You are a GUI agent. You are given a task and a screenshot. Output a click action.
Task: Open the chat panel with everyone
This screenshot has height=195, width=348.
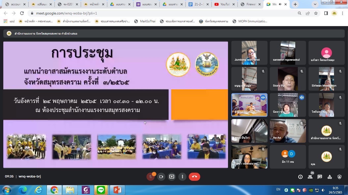pyautogui.click(x=320, y=177)
